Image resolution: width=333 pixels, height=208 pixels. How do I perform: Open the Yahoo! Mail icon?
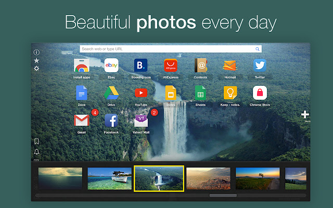141,121
